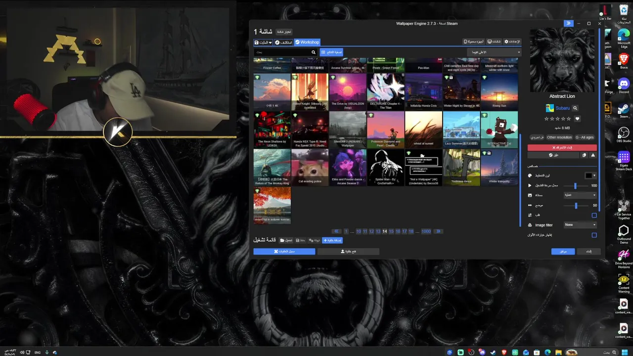Click the heart favorite icon
Image resolution: width=633 pixels, height=356 pixels.
tap(577, 119)
